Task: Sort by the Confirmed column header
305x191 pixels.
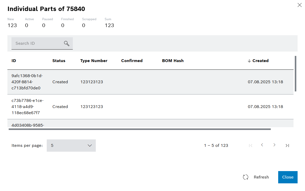Action: (132, 61)
